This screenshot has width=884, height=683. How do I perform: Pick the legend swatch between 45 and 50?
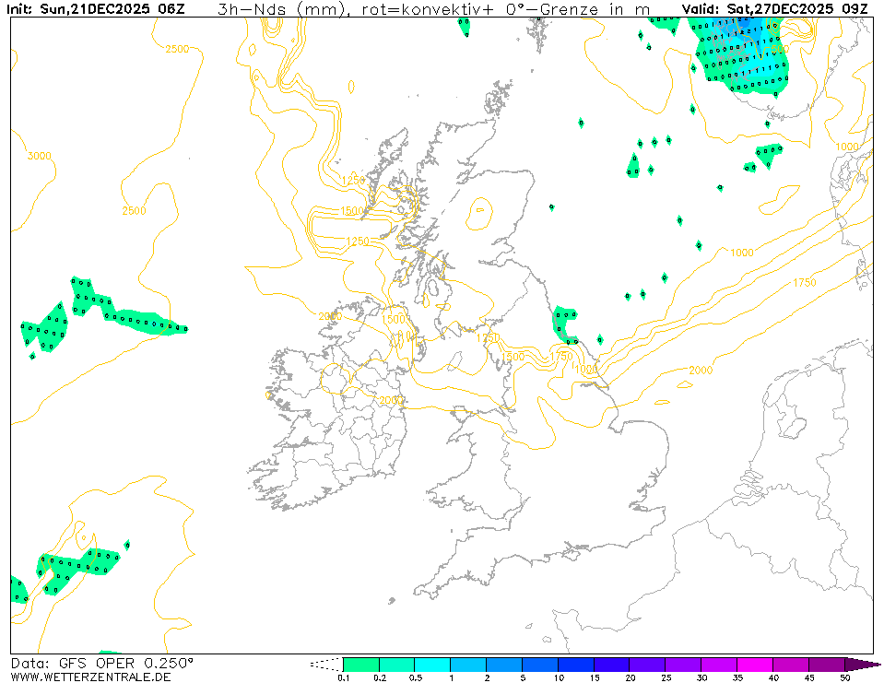click(x=827, y=665)
